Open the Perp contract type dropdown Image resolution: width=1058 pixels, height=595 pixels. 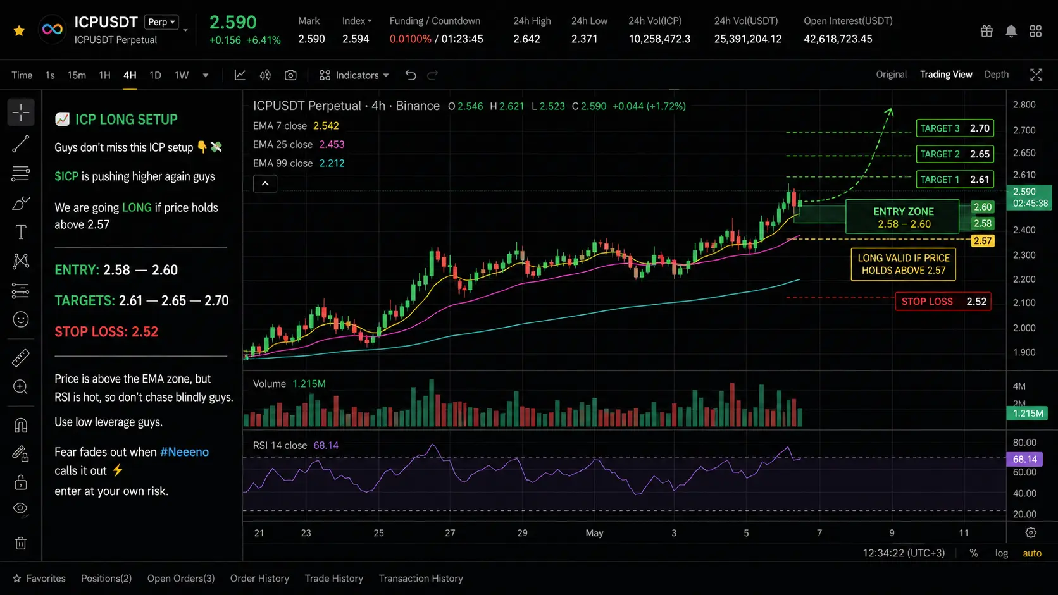(161, 22)
